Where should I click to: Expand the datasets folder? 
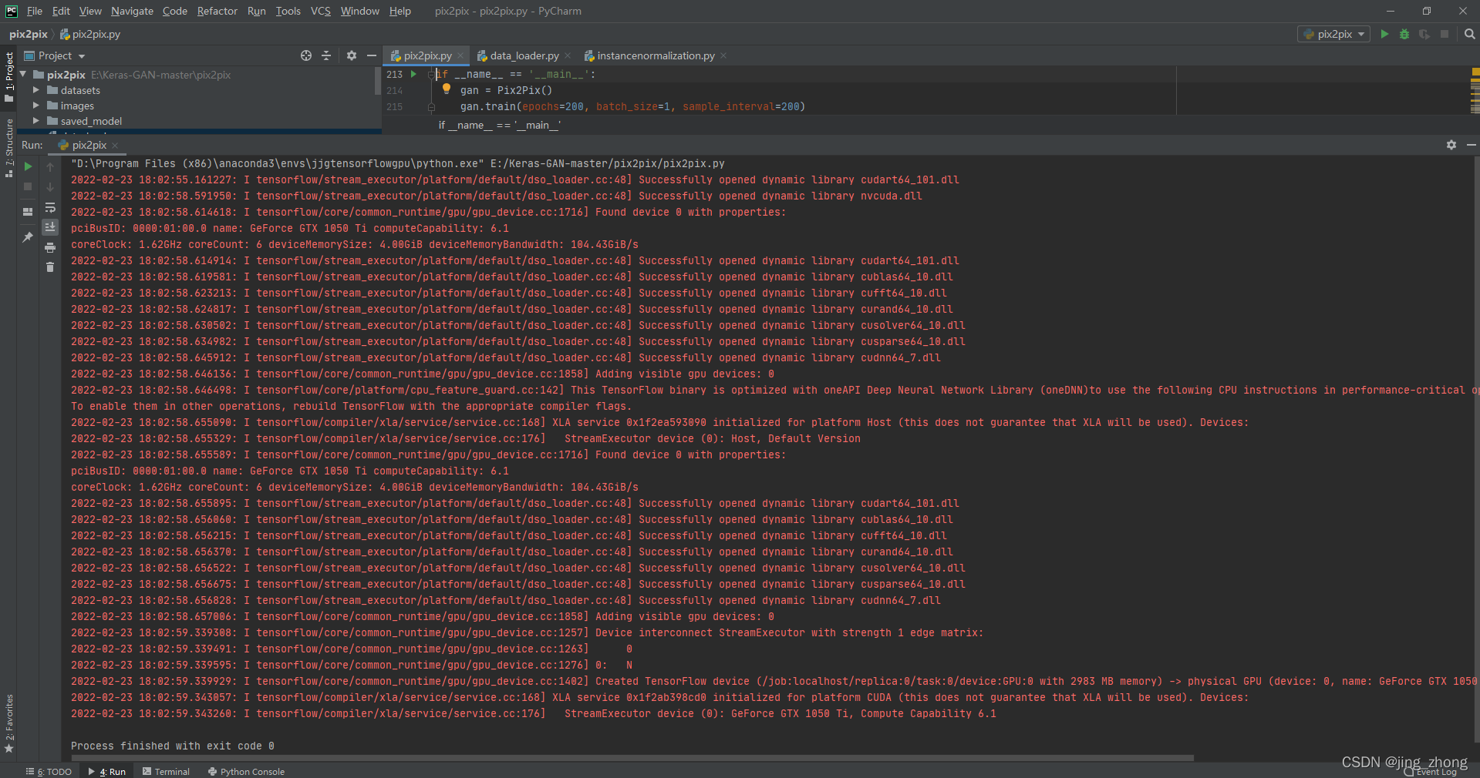[x=35, y=90]
